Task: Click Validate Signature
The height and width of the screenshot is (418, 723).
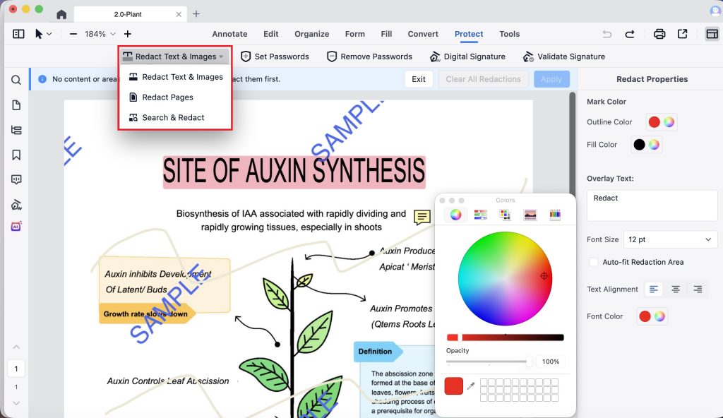Action: coord(564,56)
